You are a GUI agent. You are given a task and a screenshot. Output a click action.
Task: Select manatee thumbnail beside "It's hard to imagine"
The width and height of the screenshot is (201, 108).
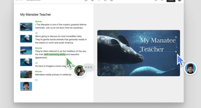(26, 62)
